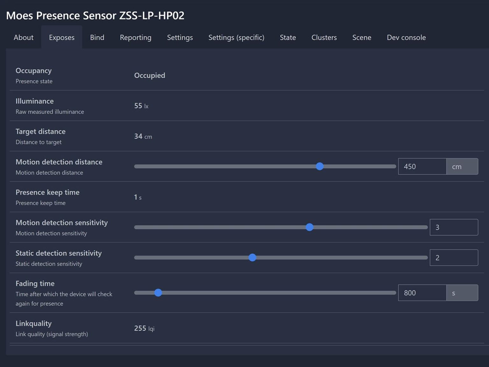Click the Fading time input showing 800
This screenshot has height=367, width=489.
click(x=422, y=293)
